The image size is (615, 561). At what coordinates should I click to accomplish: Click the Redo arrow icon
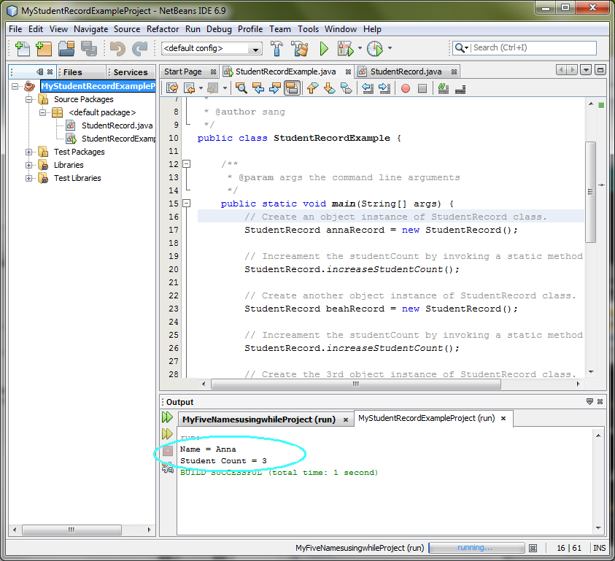point(139,49)
